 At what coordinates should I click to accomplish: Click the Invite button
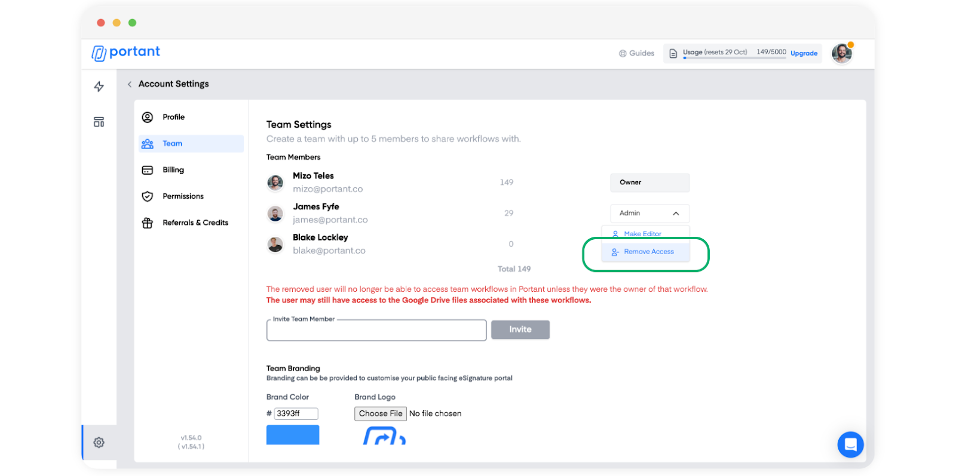click(520, 329)
